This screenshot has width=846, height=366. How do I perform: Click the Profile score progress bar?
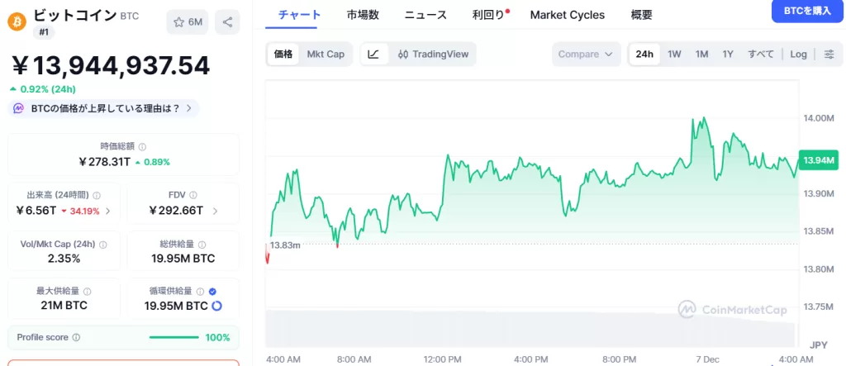[173, 337]
